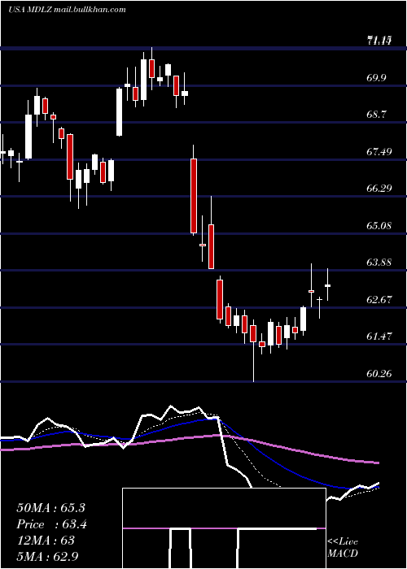Click the 5MA : 62.9 readout
The image size is (407, 569).
coord(47,556)
